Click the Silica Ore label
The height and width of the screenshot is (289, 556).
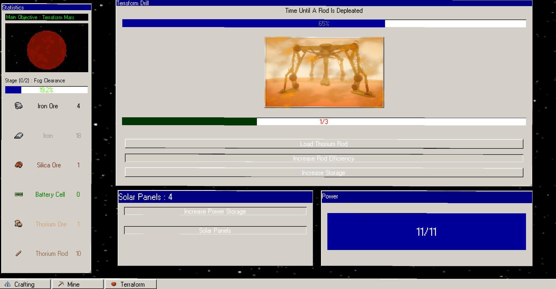tap(49, 165)
